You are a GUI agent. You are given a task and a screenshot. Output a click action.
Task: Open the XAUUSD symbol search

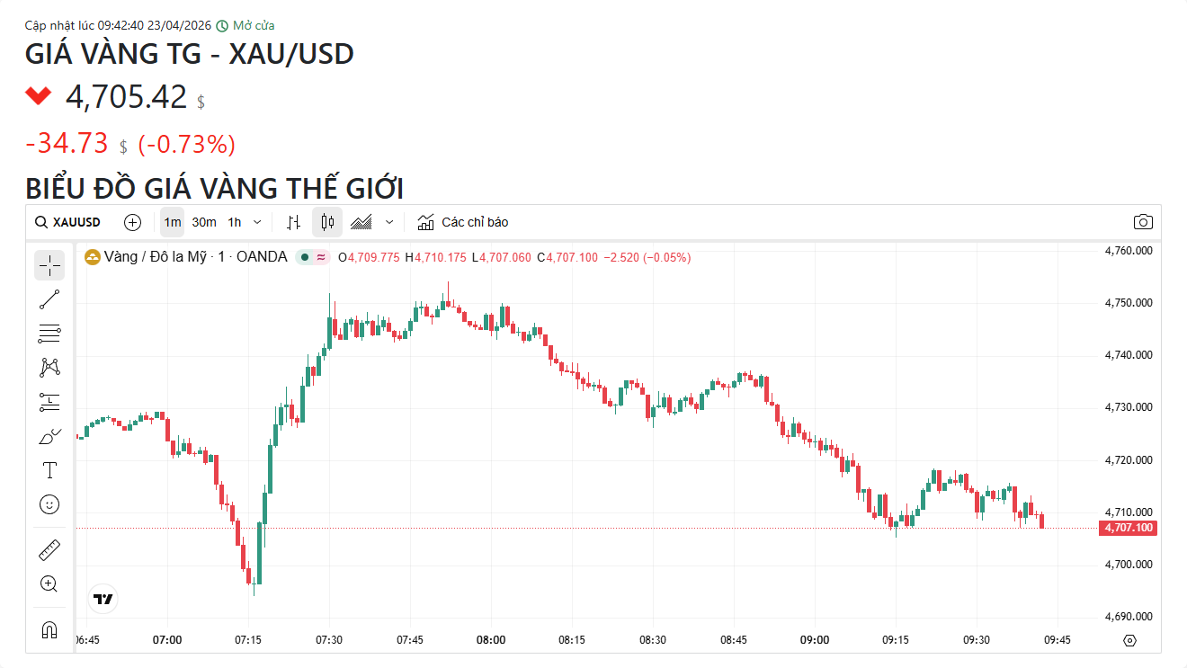coord(68,222)
